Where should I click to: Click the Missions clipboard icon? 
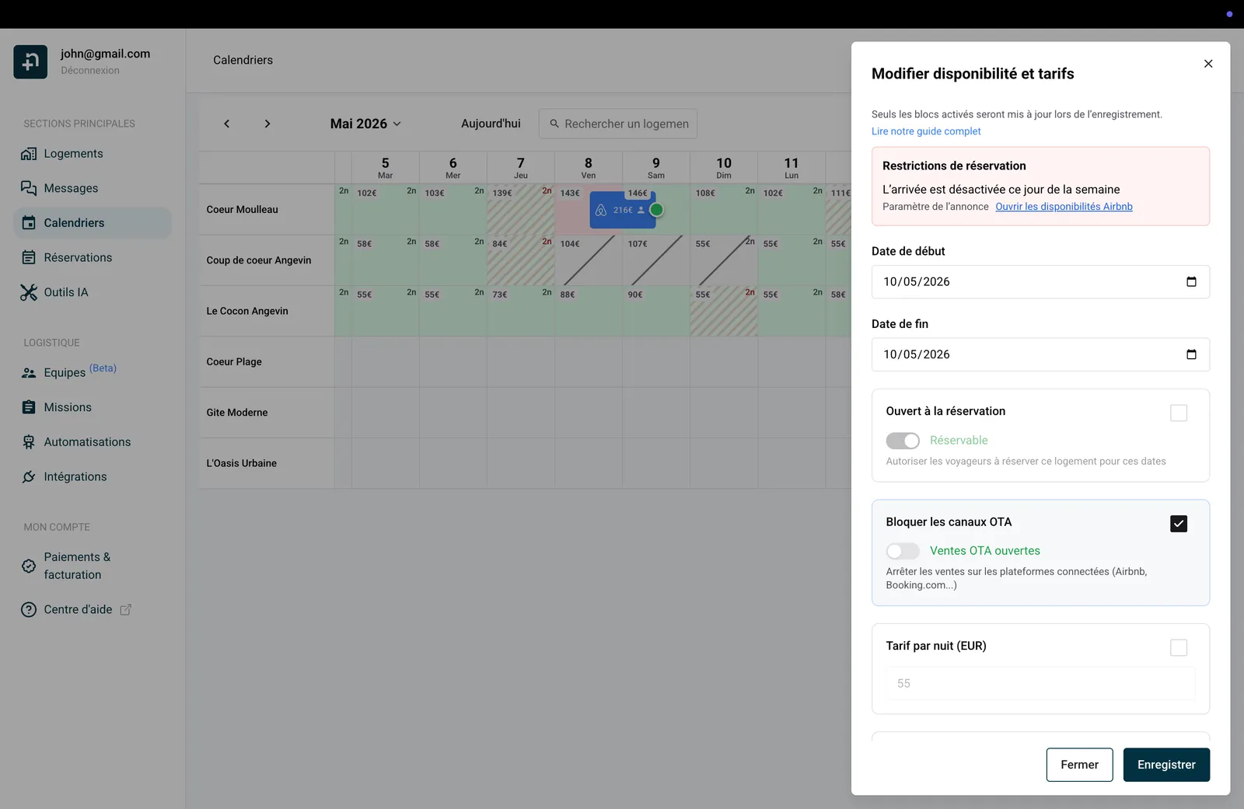click(x=29, y=407)
